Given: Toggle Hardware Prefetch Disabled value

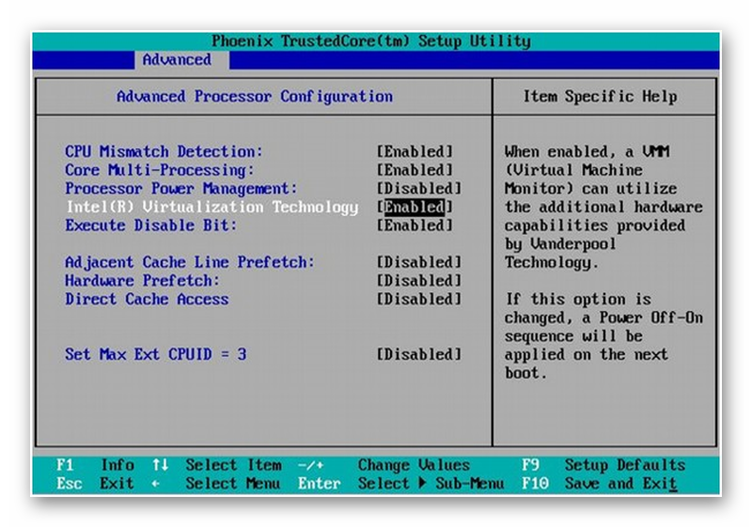Looking at the screenshot, I should [418, 280].
